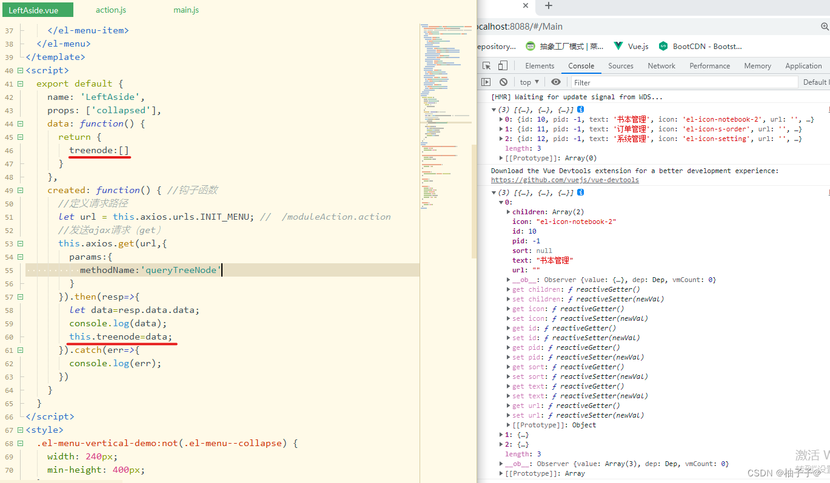This screenshot has width=830, height=483.
Task: Click the [HMR] Waiting for update message
Action: point(577,97)
